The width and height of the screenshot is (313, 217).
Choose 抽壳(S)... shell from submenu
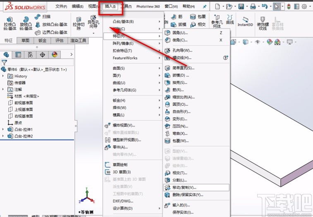[x=197, y=82]
